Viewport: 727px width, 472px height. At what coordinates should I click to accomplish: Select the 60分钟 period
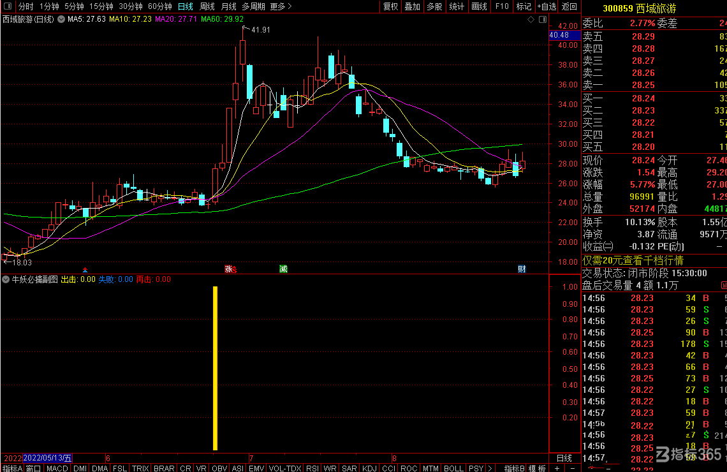coord(160,6)
